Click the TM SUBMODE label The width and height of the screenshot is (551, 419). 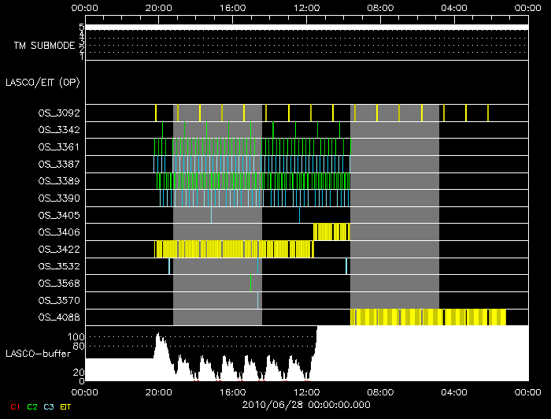[x=44, y=46]
